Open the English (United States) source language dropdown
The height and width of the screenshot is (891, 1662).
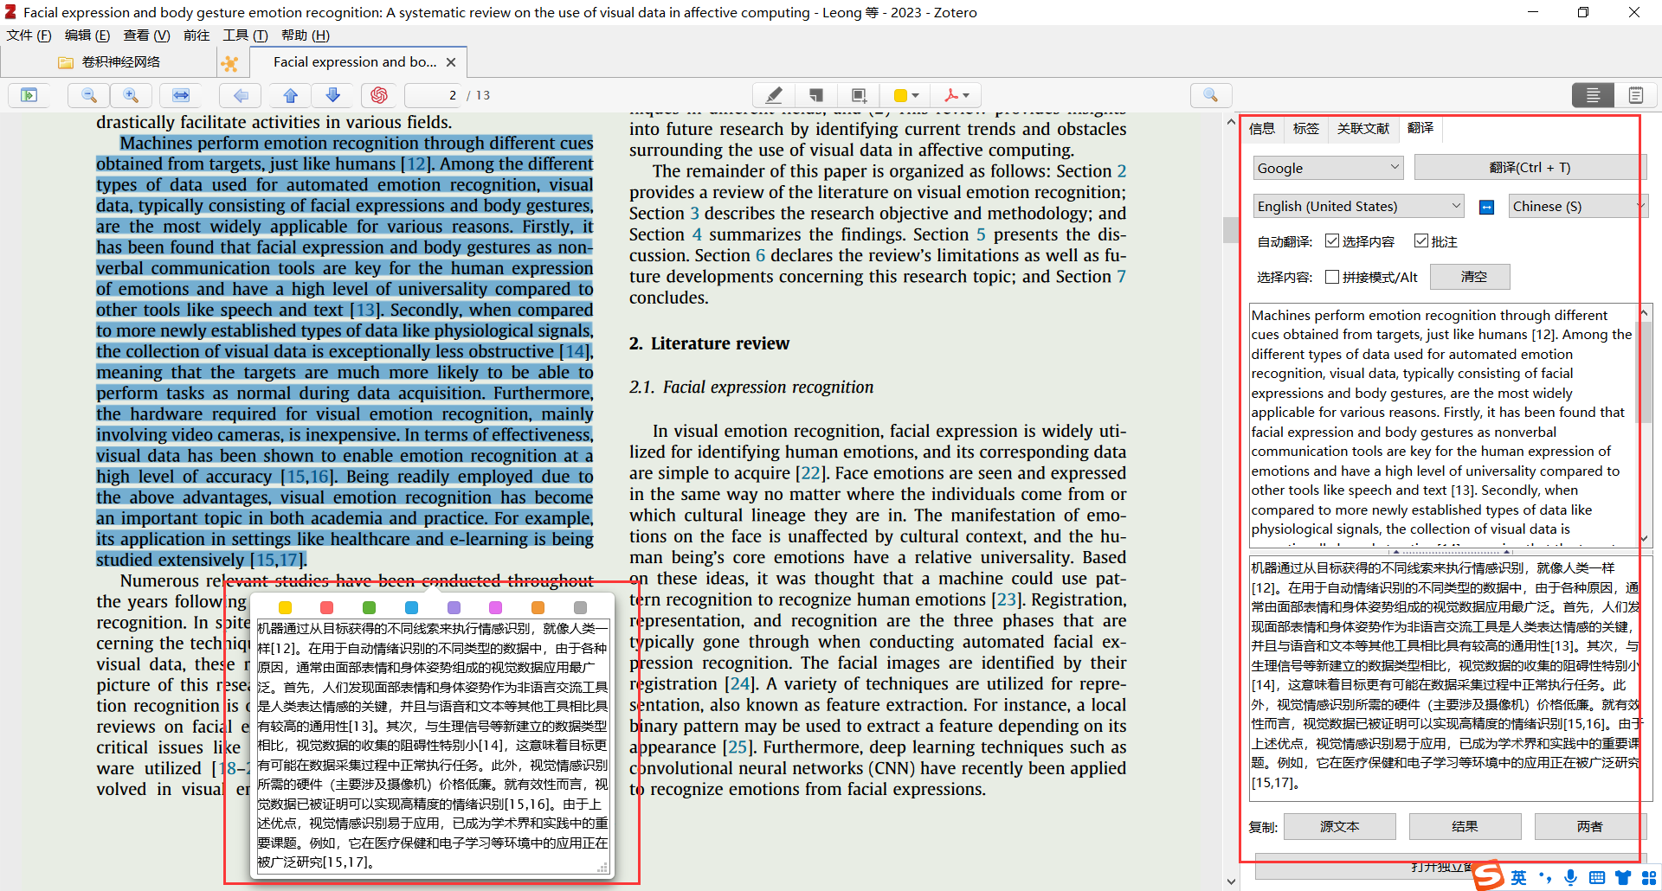1359,206
